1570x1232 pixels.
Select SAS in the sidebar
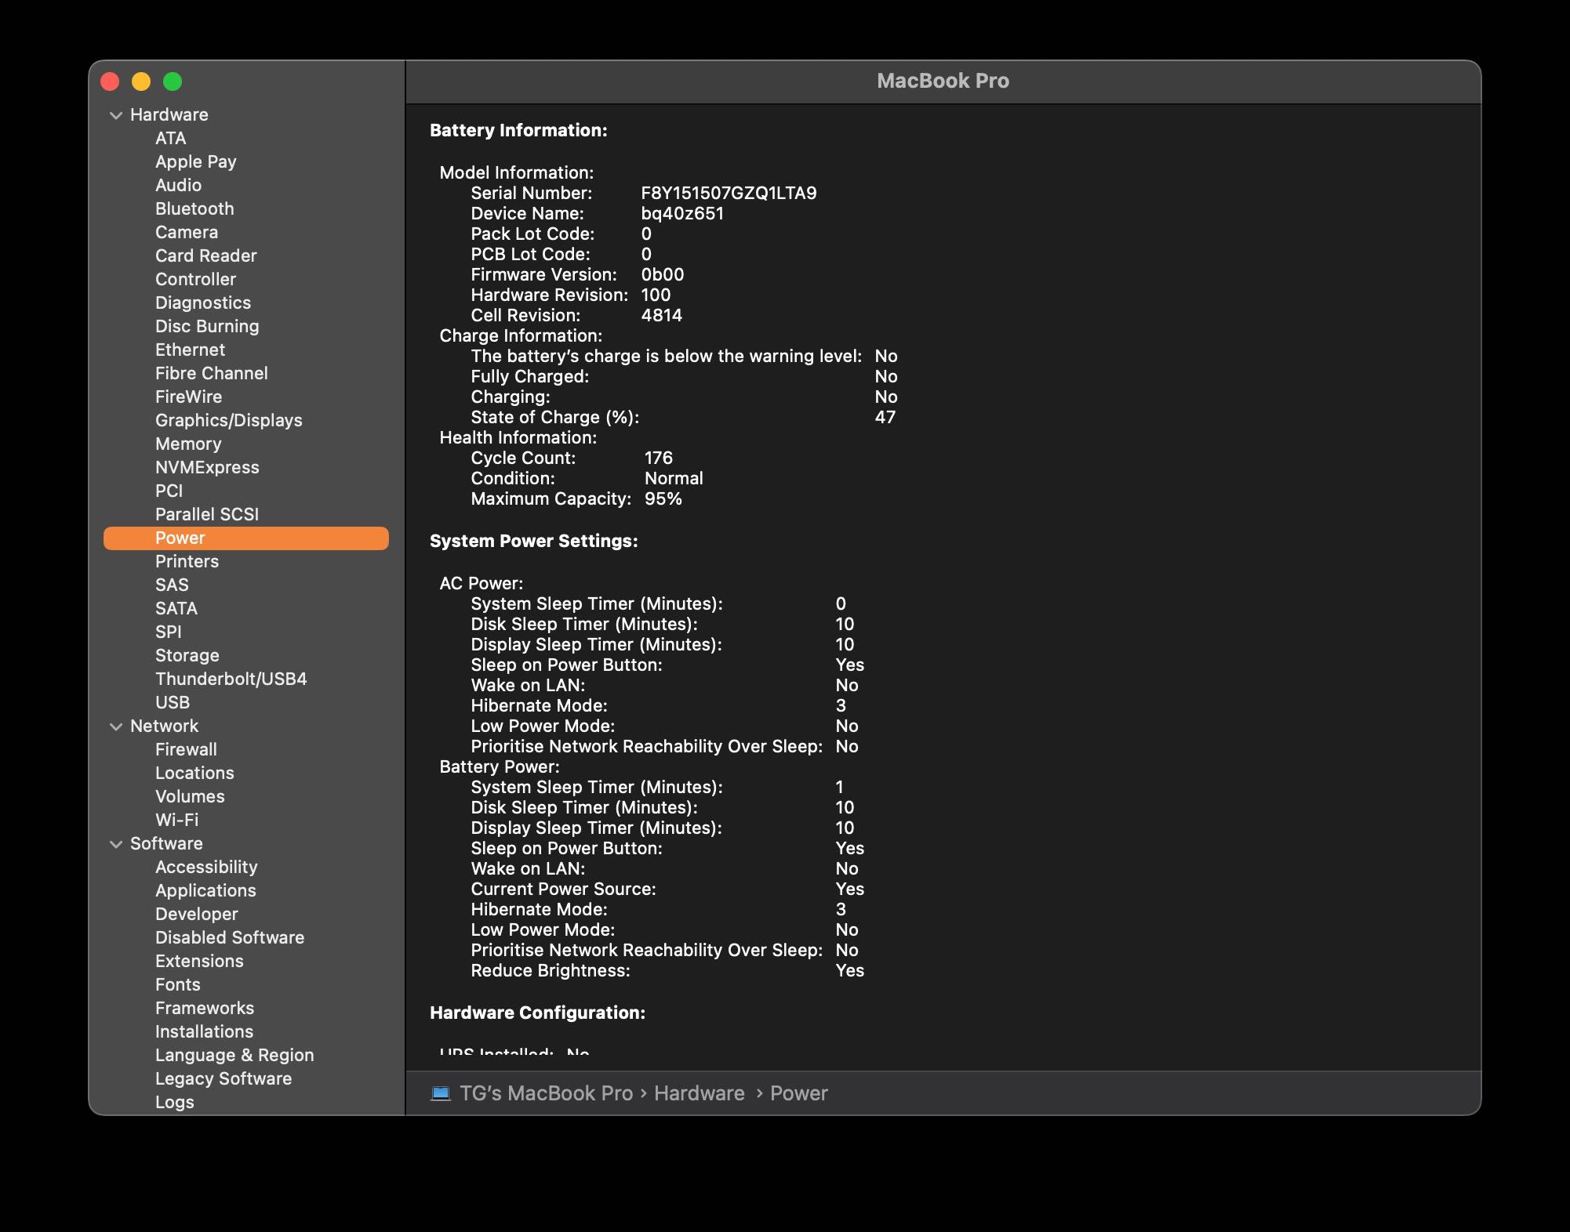pos(172,585)
